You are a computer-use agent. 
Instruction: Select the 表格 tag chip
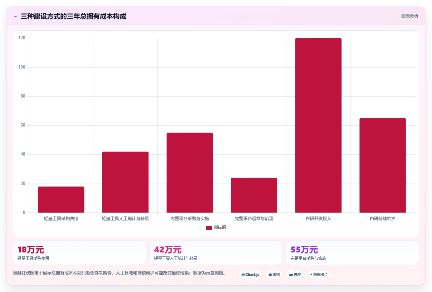click(x=274, y=275)
